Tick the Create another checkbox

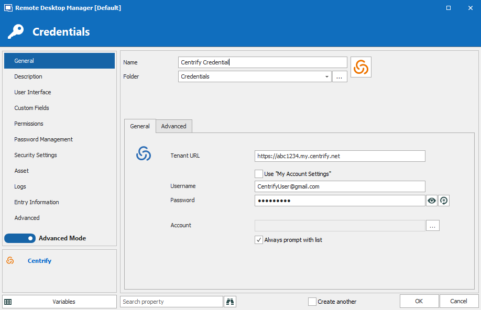click(312, 302)
